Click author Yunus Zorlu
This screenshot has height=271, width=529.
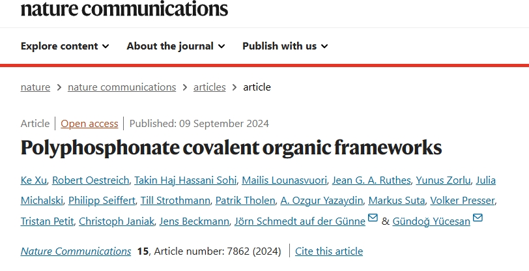[443, 180]
